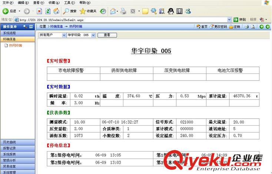The height and width of the screenshot is (174, 272).
Task: Click the 1073 vortex coefficient value
Action: (79, 136)
